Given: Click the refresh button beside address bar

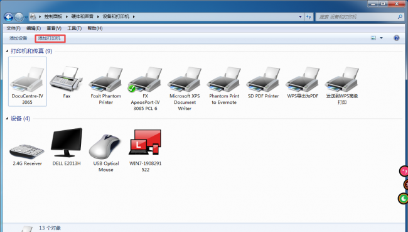Looking at the screenshot, I should (x=309, y=17).
